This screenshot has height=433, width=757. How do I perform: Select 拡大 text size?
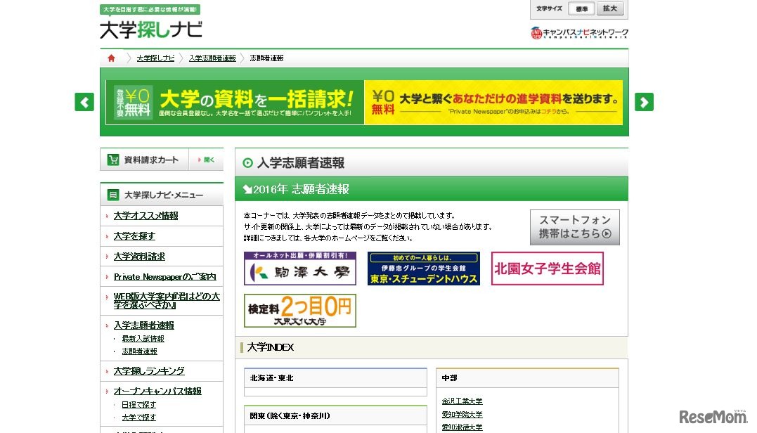(609, 9)
